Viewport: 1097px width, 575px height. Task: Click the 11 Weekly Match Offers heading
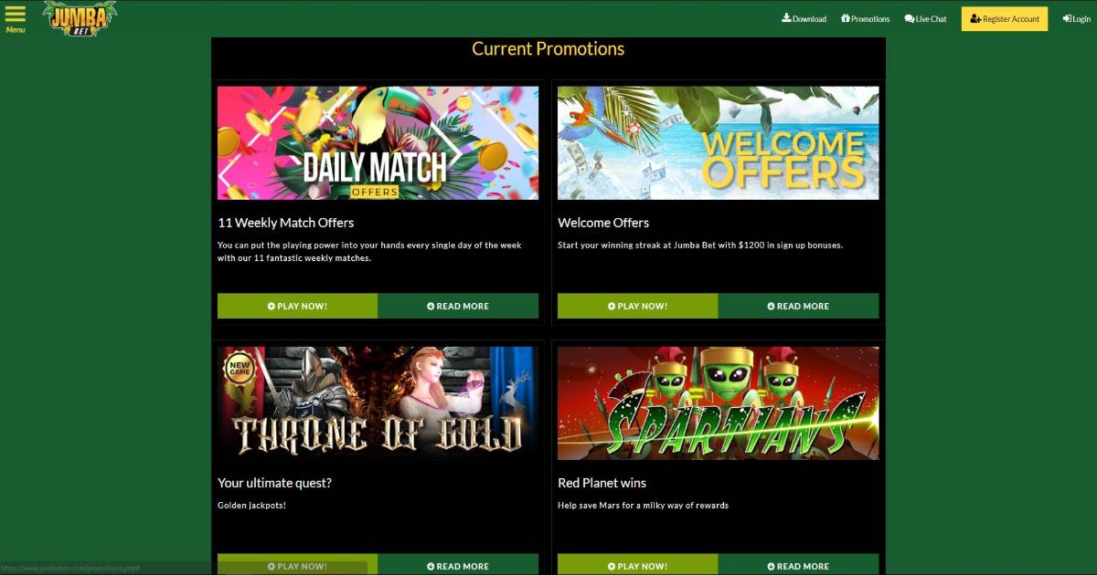[x=285, y=223]
